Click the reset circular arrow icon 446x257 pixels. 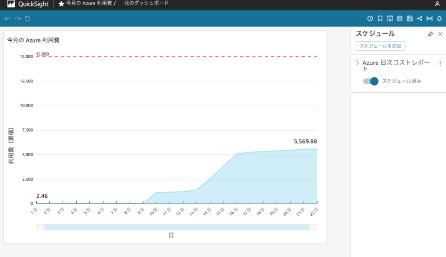pyautogui.click(x=27, y=19)
